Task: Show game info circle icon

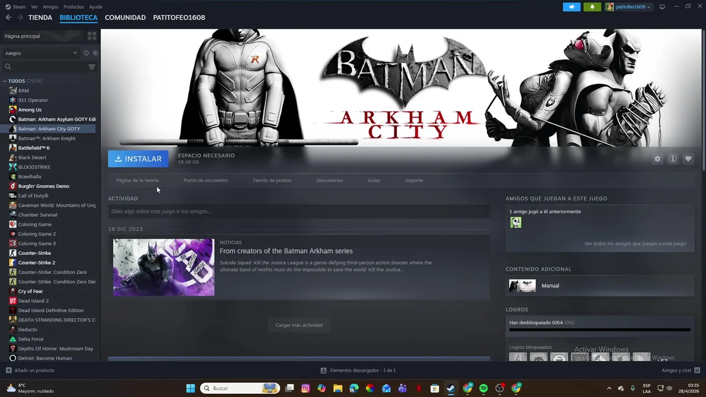Action: (x=673, y=159)
